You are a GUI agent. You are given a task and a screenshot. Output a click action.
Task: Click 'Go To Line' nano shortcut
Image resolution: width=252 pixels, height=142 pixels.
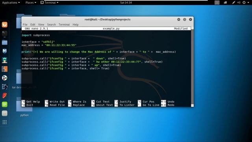151,105
